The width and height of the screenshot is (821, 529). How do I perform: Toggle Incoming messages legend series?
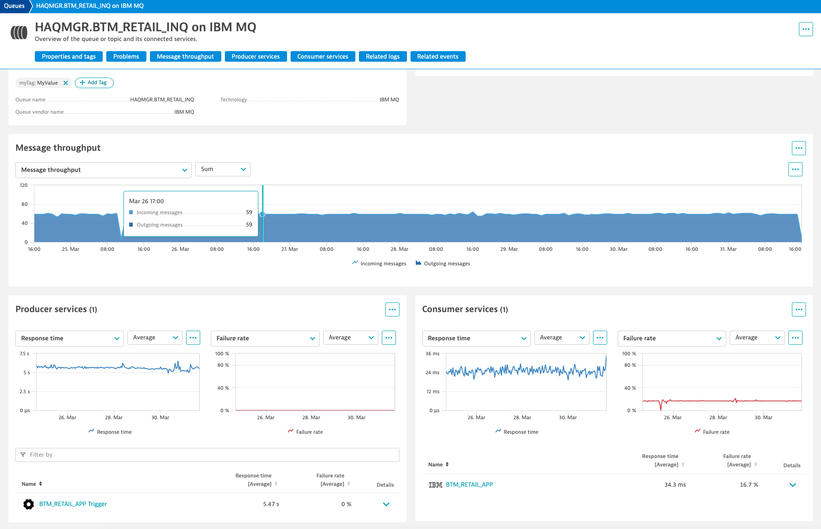click(379, 264)
